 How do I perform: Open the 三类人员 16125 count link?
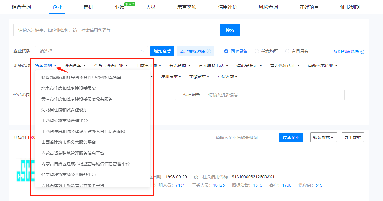pos(219,185)
